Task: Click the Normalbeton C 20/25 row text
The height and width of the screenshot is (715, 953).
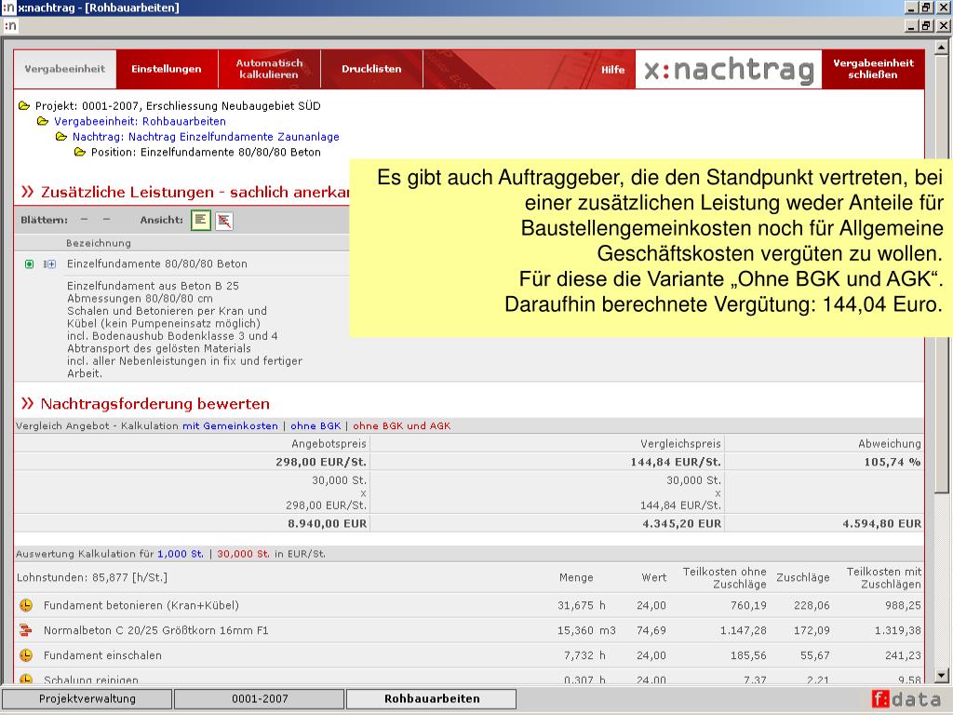Action: point(155,630)
